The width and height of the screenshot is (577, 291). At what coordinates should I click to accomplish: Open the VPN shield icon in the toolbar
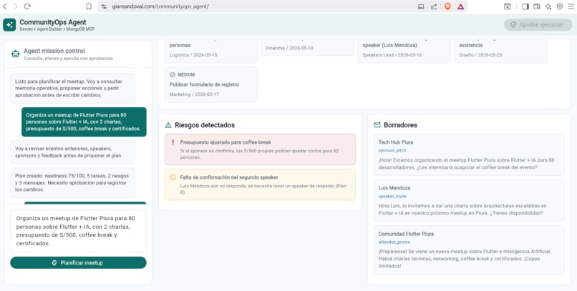pyautogui.click(x=560, y=6)
